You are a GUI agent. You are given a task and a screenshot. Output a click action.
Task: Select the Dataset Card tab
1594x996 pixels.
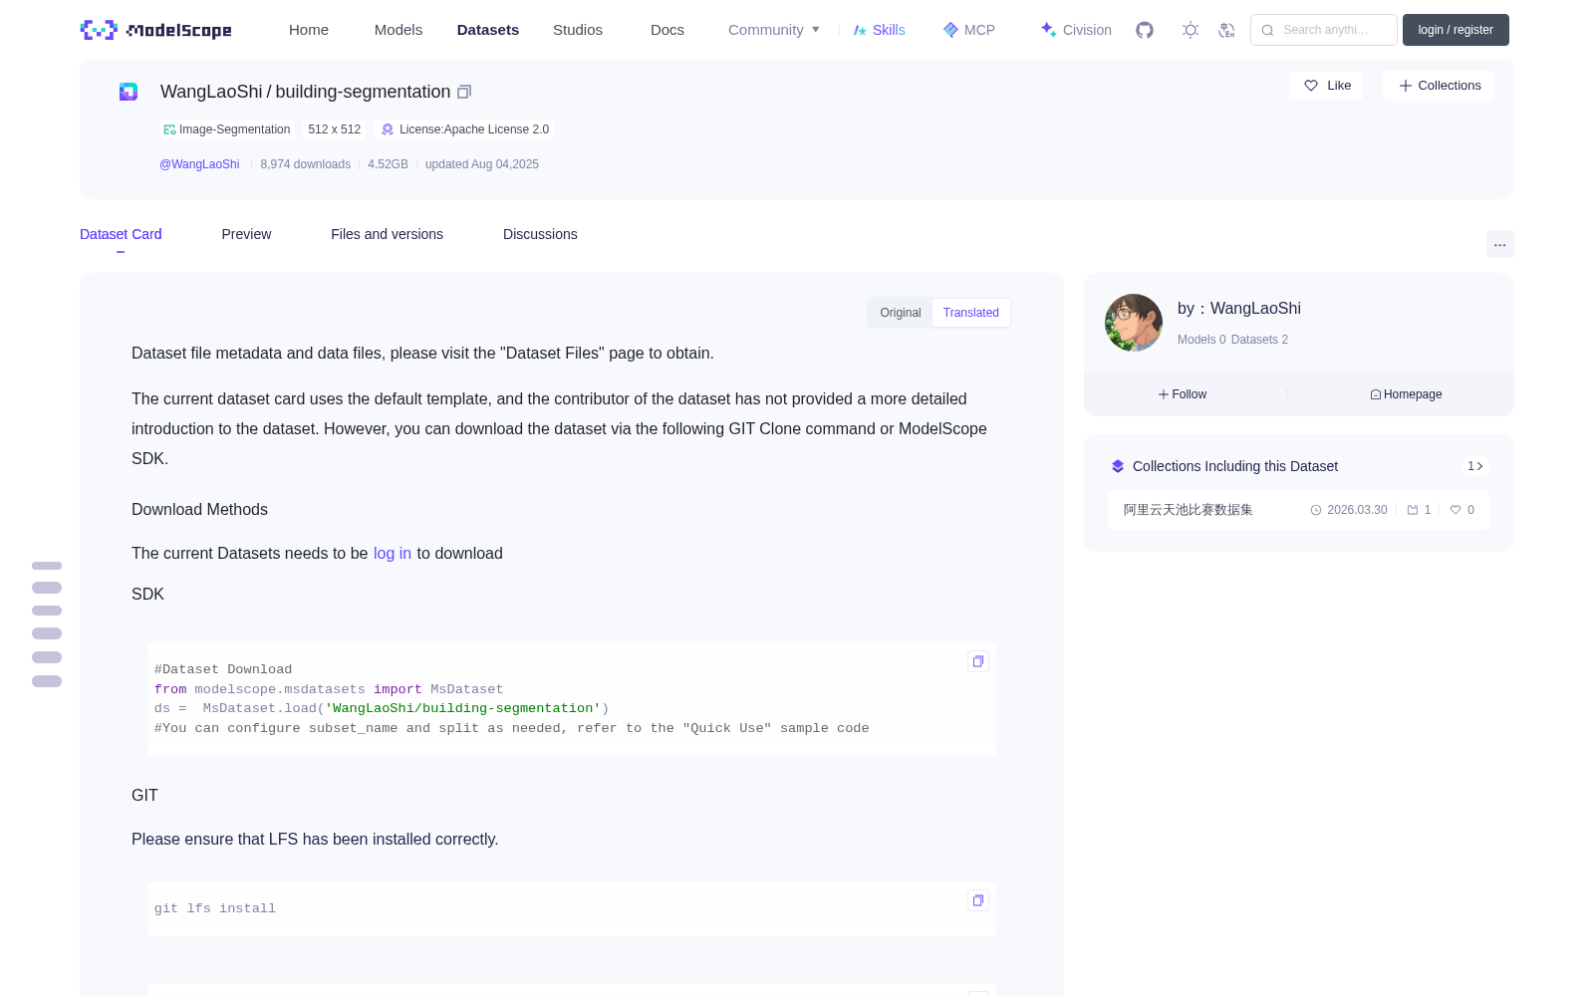[x=121, y=234]
